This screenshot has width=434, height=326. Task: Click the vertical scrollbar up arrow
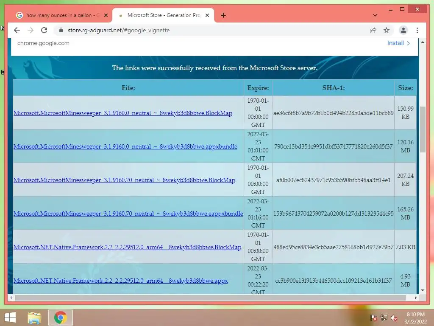point(423,42)
